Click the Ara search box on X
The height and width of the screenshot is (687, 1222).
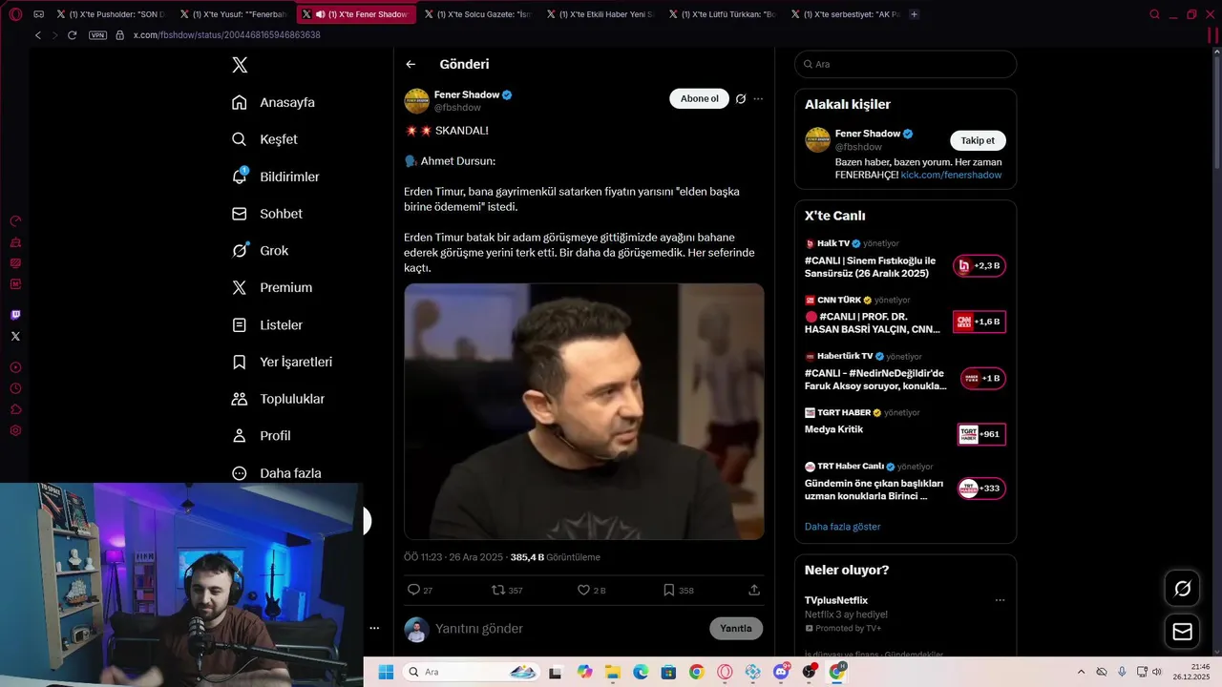905,64
